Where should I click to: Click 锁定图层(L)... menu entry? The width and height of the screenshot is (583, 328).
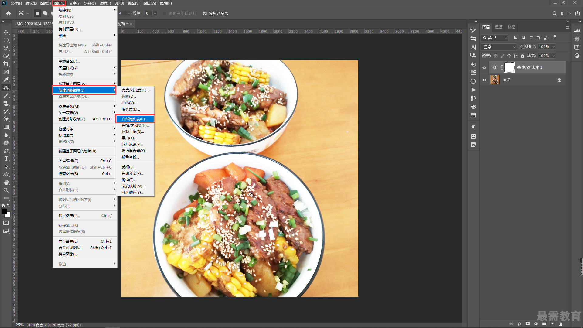point(85,216)
